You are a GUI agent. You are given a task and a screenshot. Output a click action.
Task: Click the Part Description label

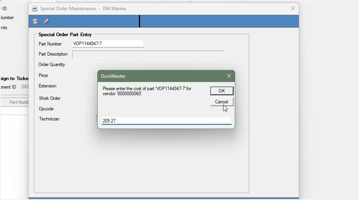pyautogui.click(x=53, y=54)
